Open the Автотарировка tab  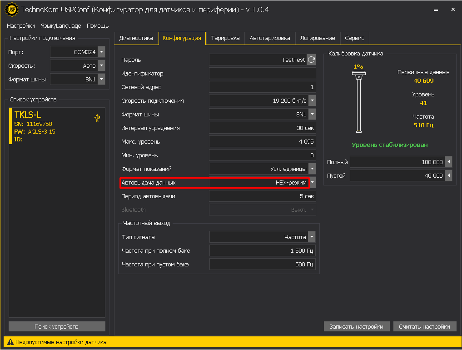coord(269,38)
